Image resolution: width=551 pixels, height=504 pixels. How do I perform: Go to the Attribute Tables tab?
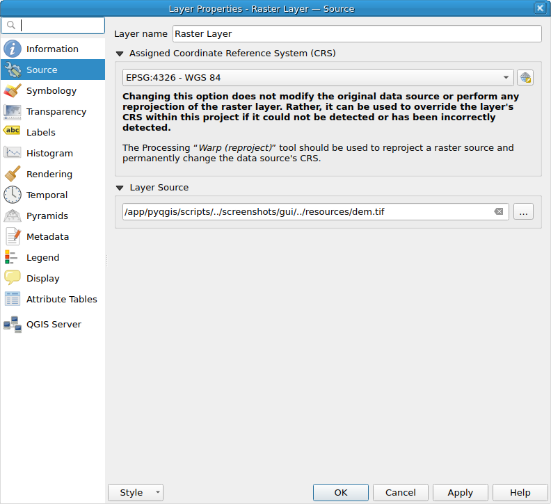(x=61, y=299)
